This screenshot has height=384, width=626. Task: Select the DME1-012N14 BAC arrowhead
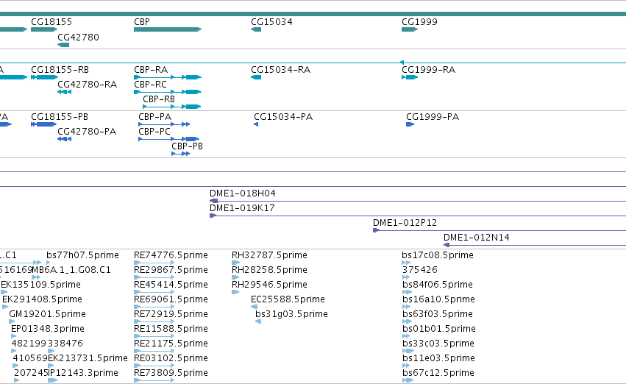click(x=447, y=245)
